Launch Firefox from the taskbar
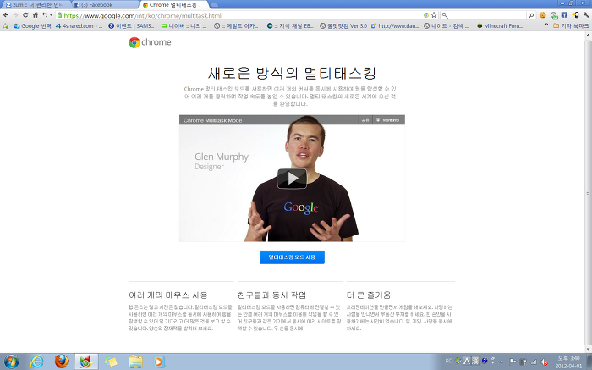 pyautogui.click(x=61, y=362)
